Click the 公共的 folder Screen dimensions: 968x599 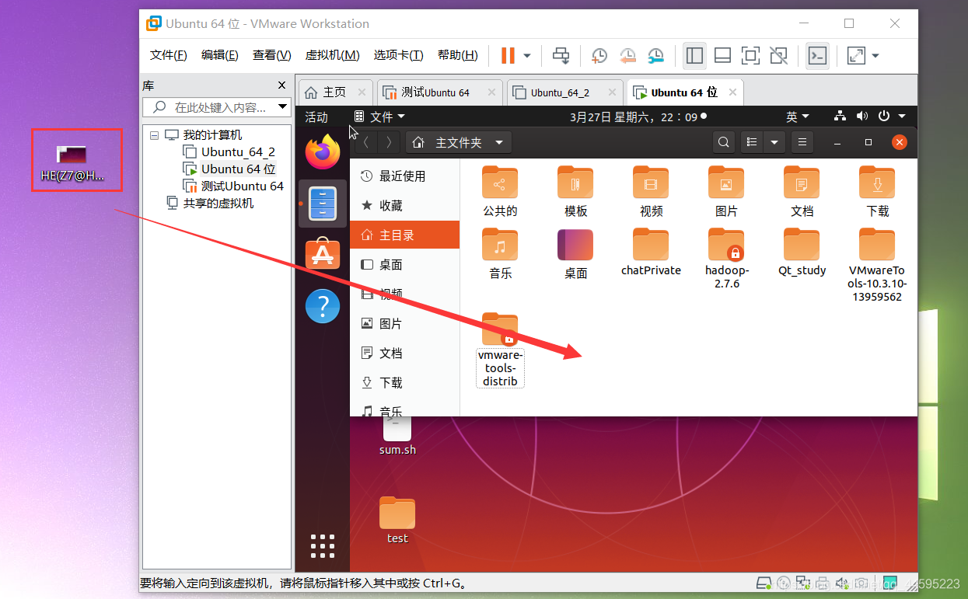(x=500, y=191)
